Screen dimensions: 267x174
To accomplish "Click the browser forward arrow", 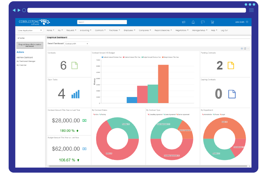I will click(x=19, y=10).
